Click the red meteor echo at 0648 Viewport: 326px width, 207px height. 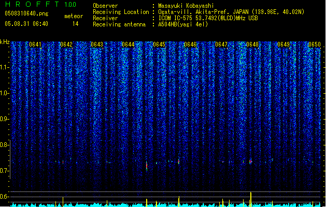[251, 161]
